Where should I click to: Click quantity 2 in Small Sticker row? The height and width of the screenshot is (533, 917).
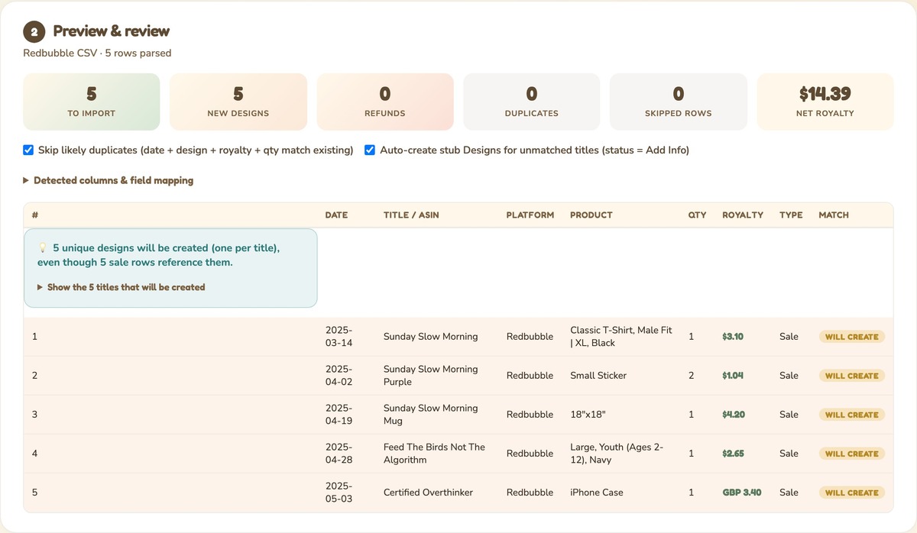pos(692,376)
